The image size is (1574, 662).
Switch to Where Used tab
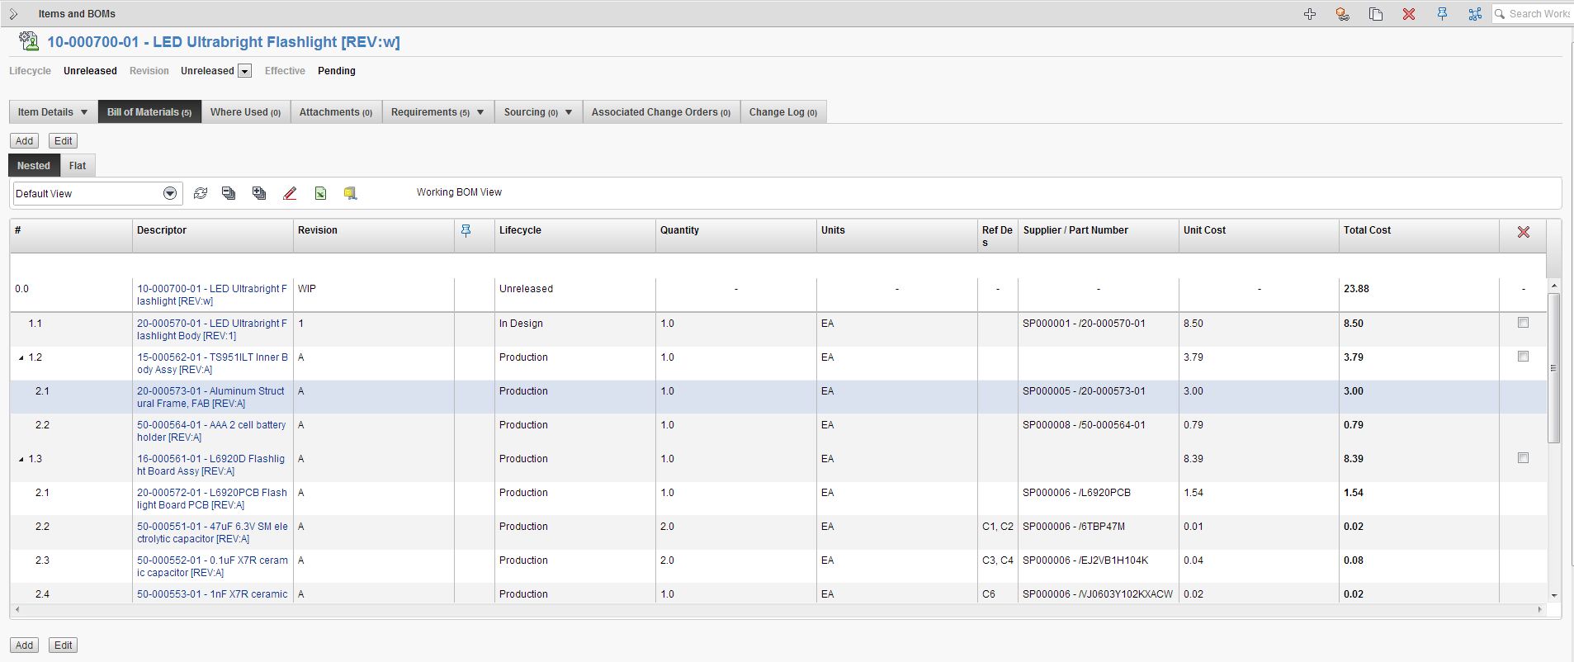point(245,112)
